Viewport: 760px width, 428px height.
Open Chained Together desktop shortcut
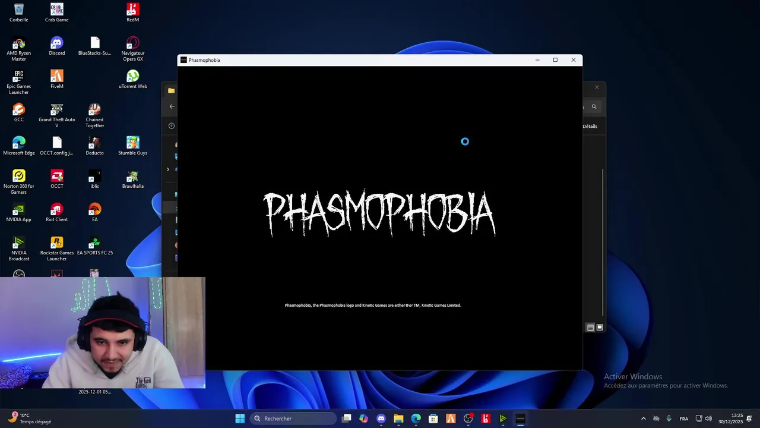click(x=94, y=115)
